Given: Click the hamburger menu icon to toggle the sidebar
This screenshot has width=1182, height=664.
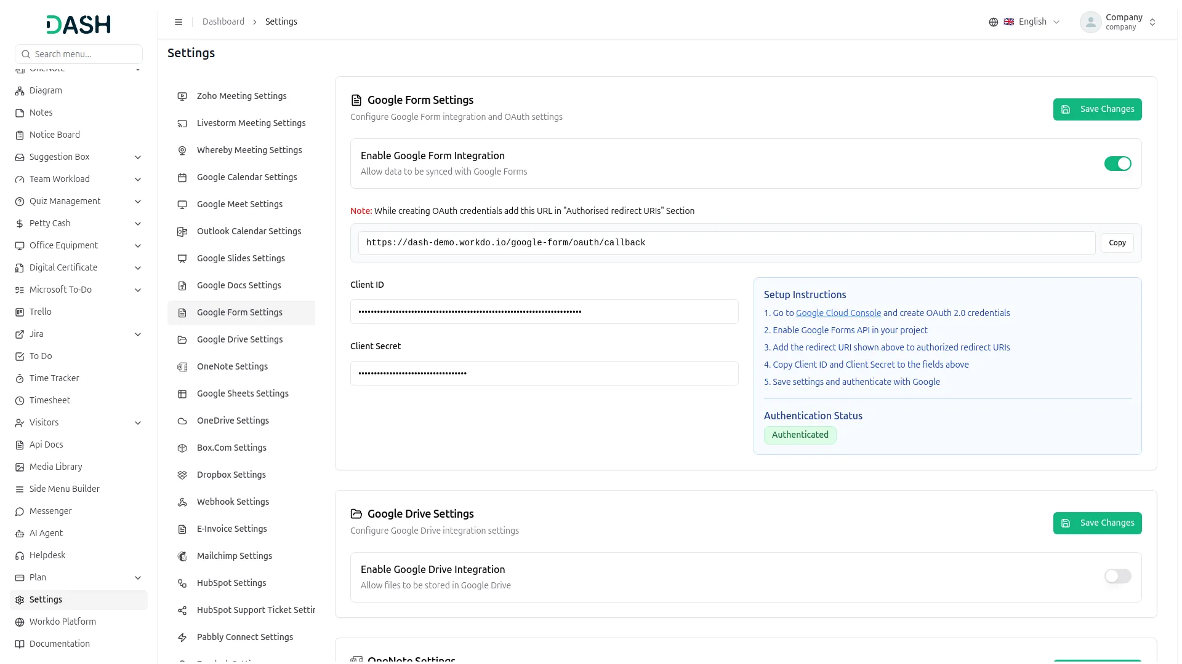Looking at the screenshot, I should [179, 22].
